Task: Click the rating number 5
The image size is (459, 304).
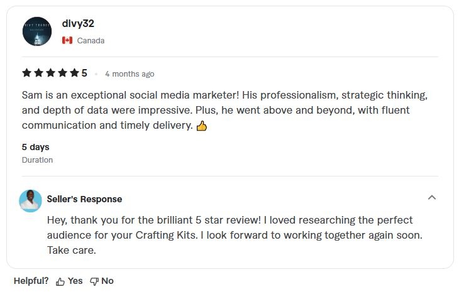Action: point(84,73)
